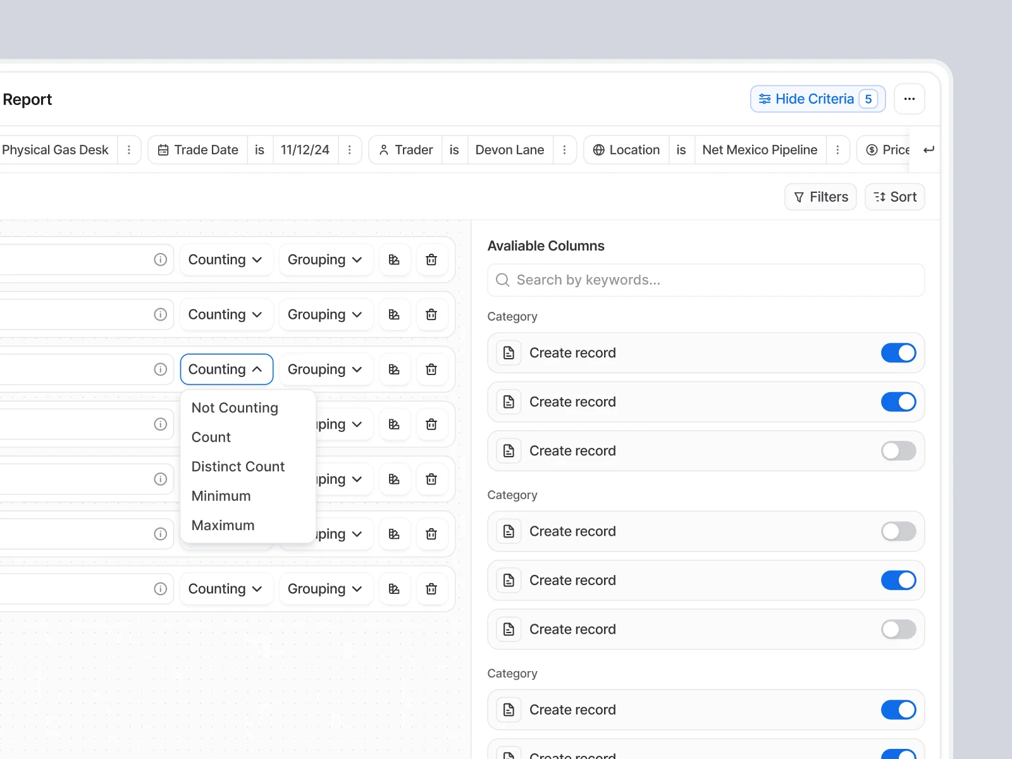
Task: Open the kebab menu on Physical Gas Desk chip
Action: click(x=129, y=150)
